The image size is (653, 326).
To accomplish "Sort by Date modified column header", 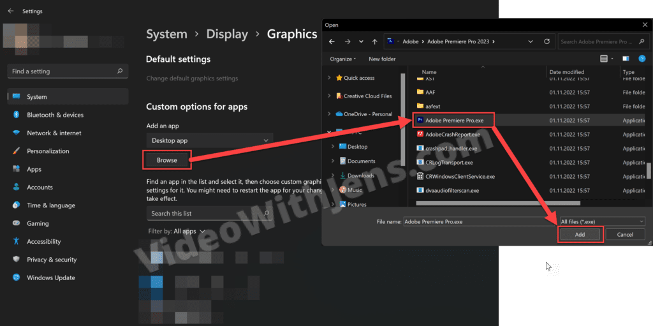I will 566,71.
